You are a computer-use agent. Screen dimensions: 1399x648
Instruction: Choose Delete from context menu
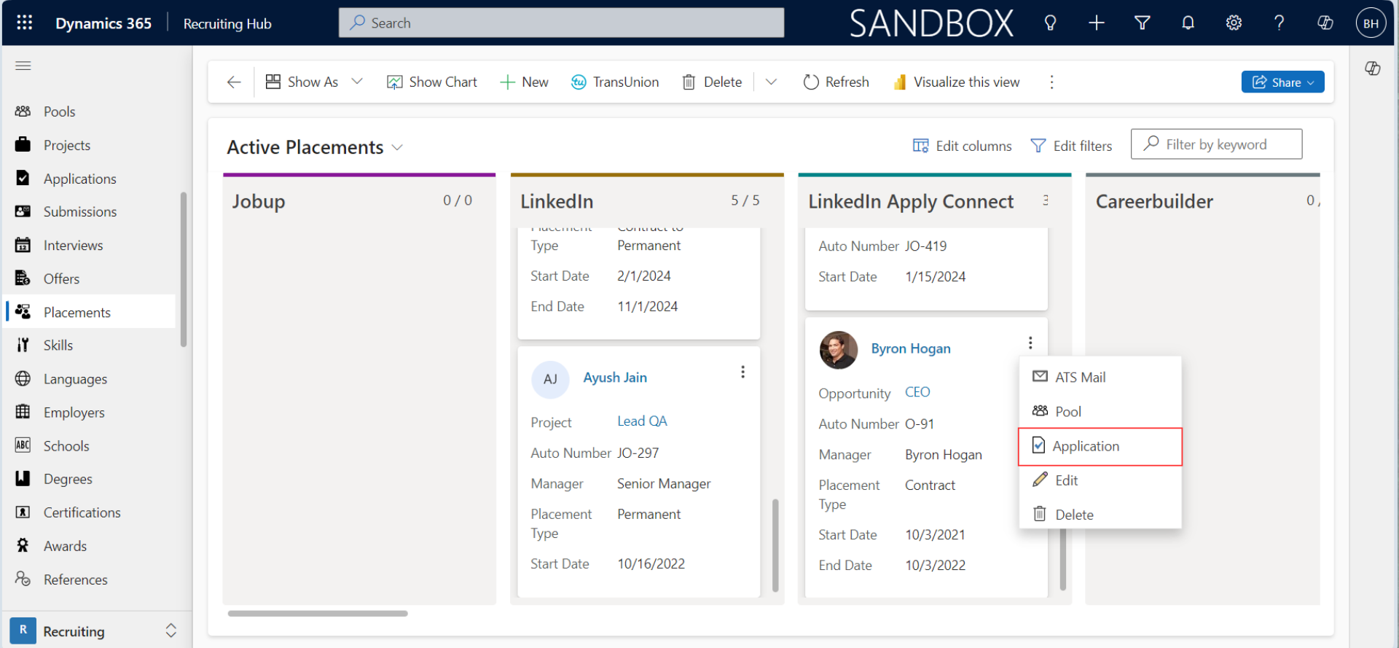tap(1100, 515)
